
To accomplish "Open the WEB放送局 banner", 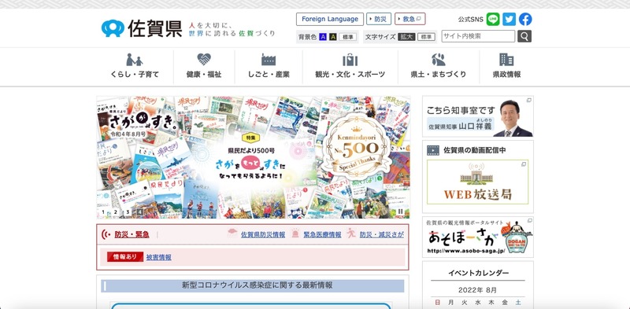I will pyautogui.click(x=478, y=182).
